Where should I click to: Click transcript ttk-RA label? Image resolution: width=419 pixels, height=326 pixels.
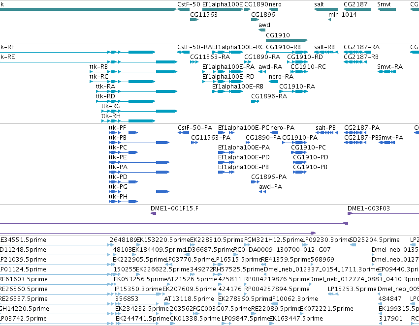click(x=105, y=87)
